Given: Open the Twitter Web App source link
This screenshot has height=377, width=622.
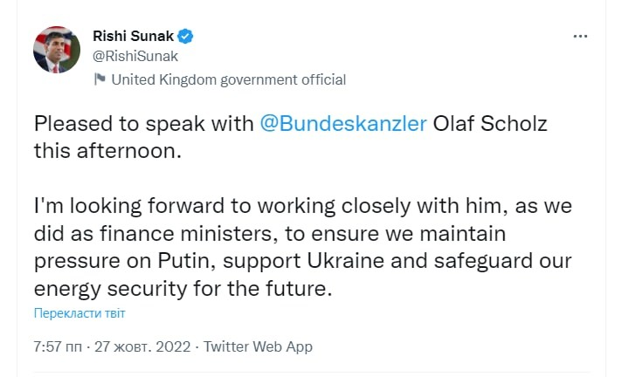Looking at the screenshot, I should tap(258, 346).
